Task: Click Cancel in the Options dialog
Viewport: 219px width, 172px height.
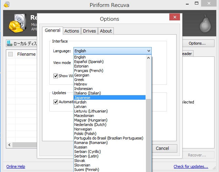Action: tap(165, 148)
